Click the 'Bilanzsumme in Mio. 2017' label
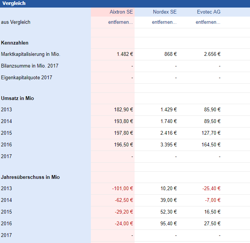This screenshot has height=243, width=250. click(30, 66)
